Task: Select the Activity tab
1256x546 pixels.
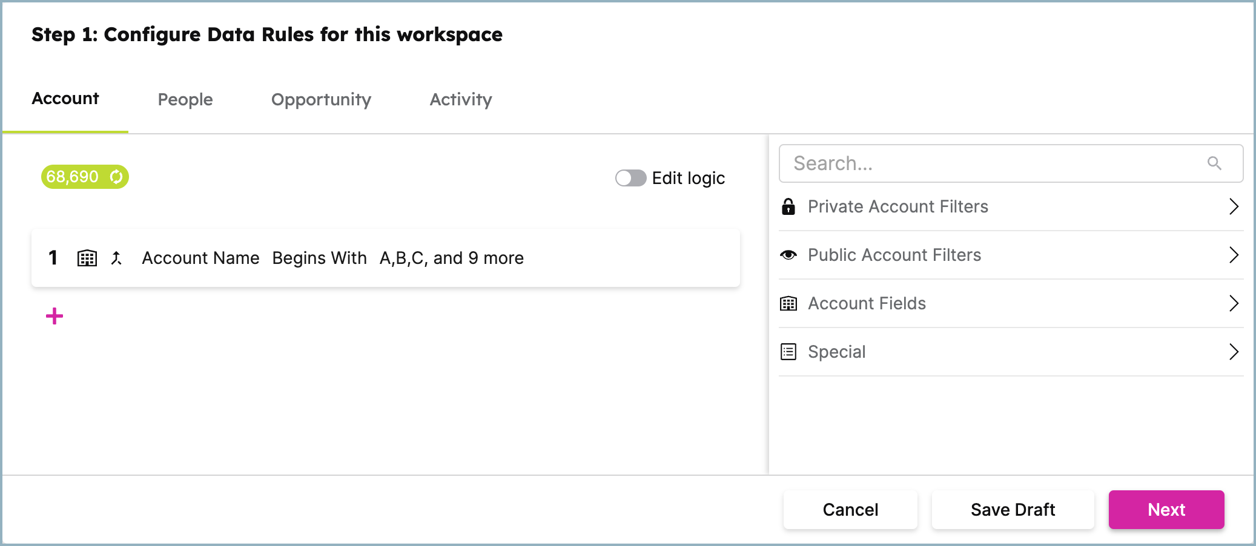Action: pyautogui.click(x=461, y=99)
